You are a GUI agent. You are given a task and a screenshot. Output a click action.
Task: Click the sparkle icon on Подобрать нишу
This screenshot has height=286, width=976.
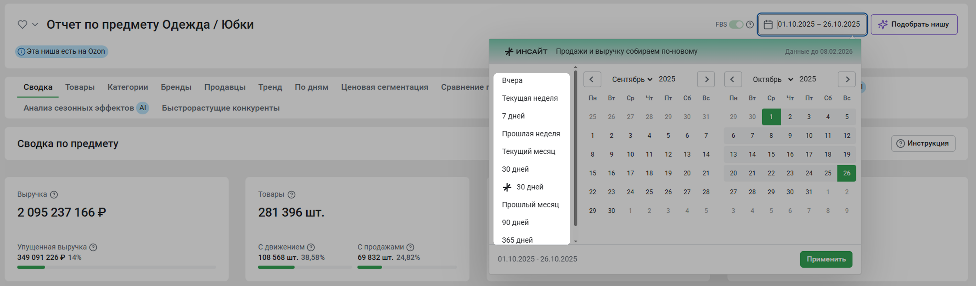pyautogui.click(x=883, y=25)
